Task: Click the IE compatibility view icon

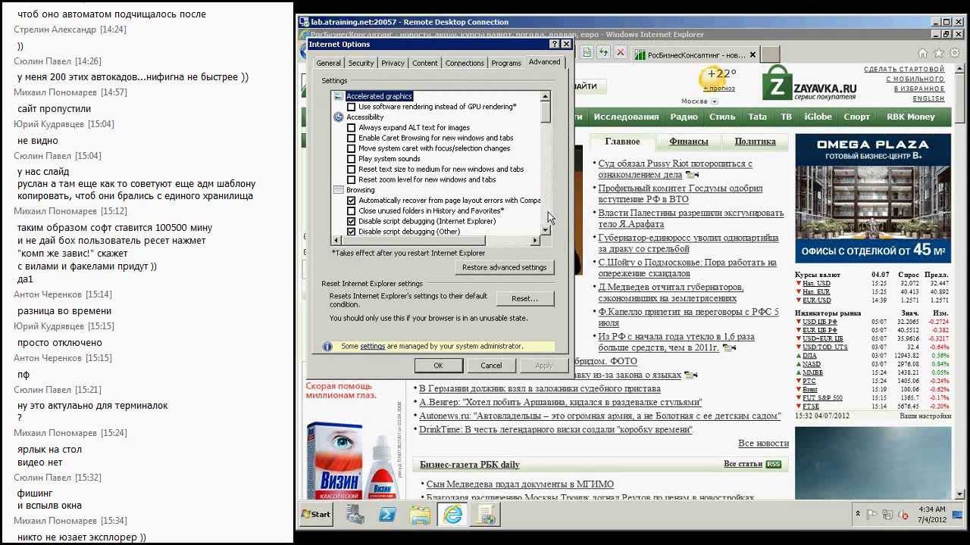Action: tap(587, 52)
